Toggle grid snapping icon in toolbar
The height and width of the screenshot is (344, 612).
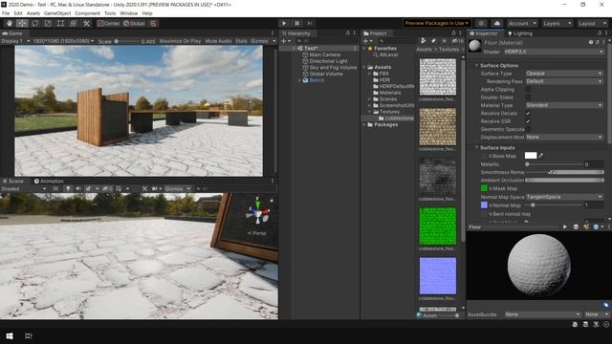coord(153,23)
